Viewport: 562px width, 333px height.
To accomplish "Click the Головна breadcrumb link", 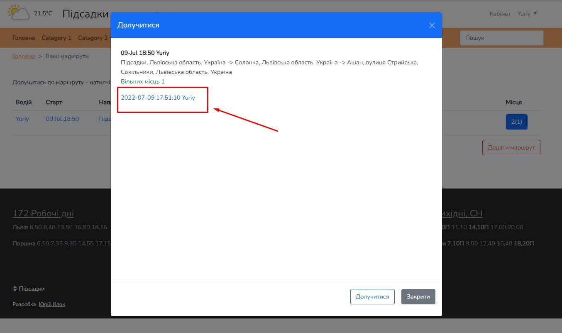I will [24, 56].
